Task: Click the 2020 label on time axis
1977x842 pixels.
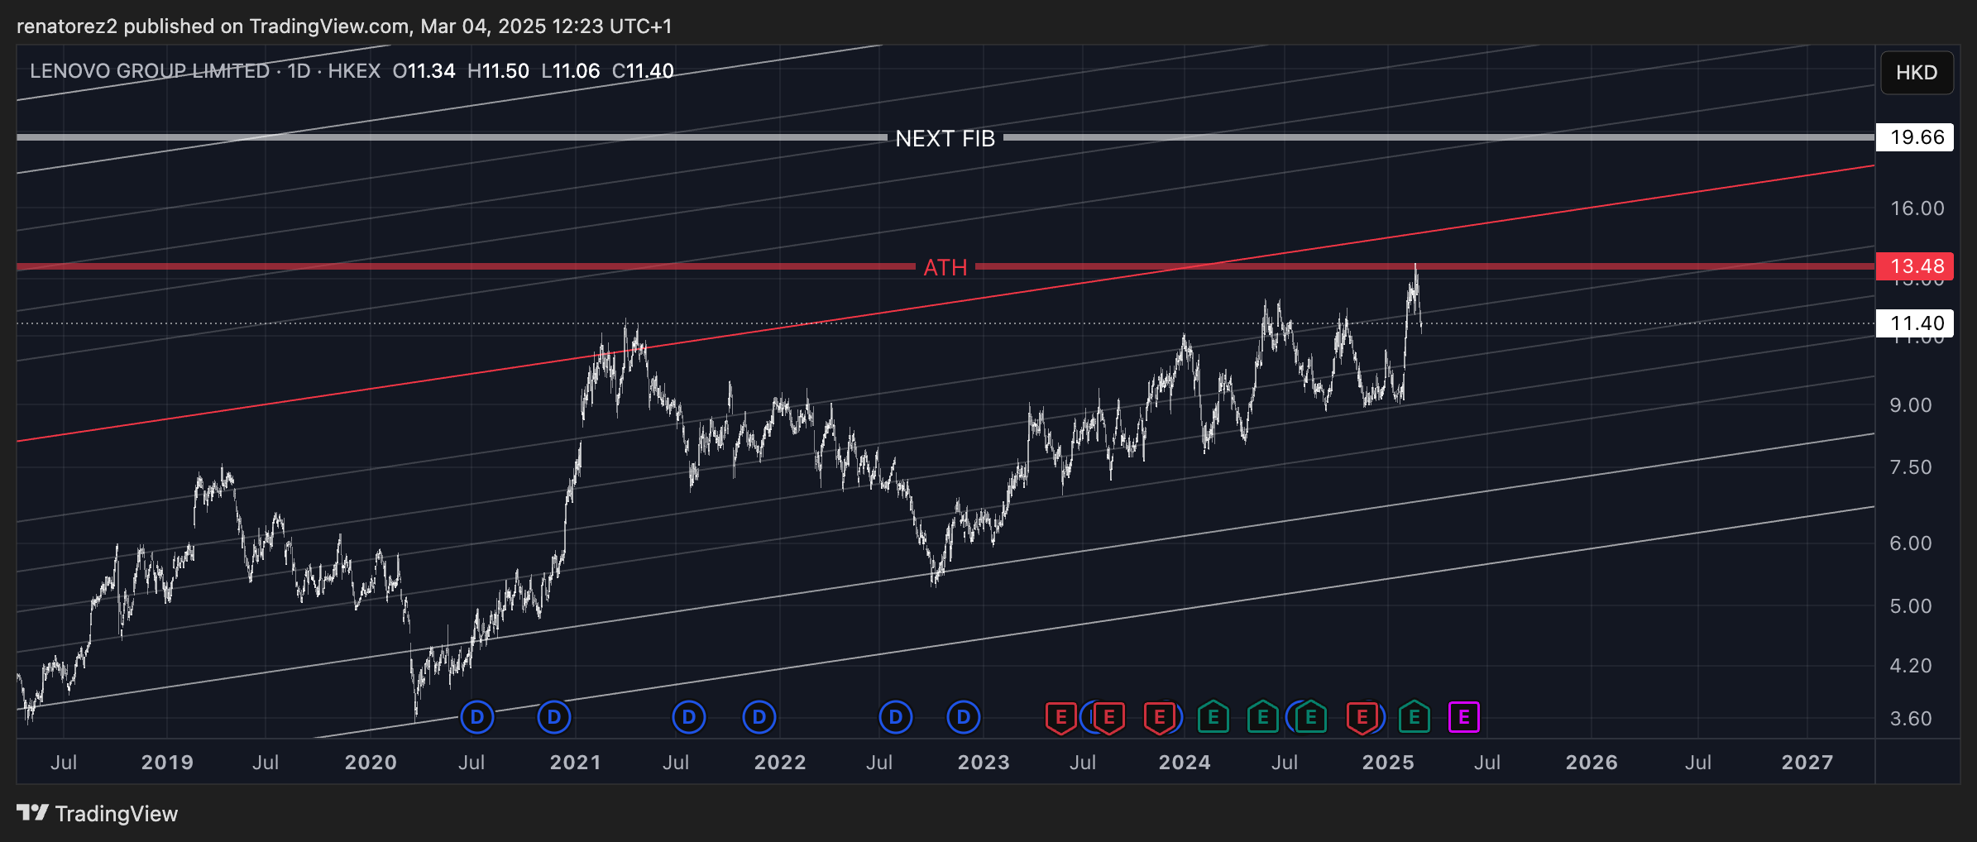Action: pyautogui.click(x=371, y=763)
